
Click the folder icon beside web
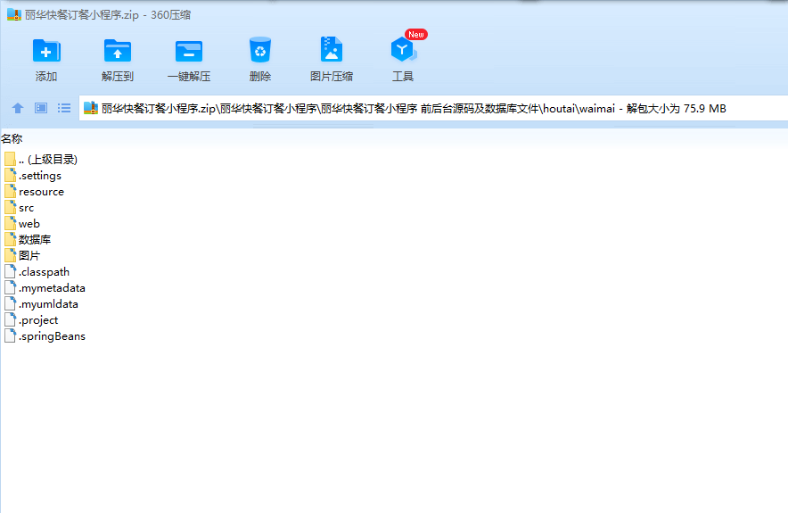10,223
